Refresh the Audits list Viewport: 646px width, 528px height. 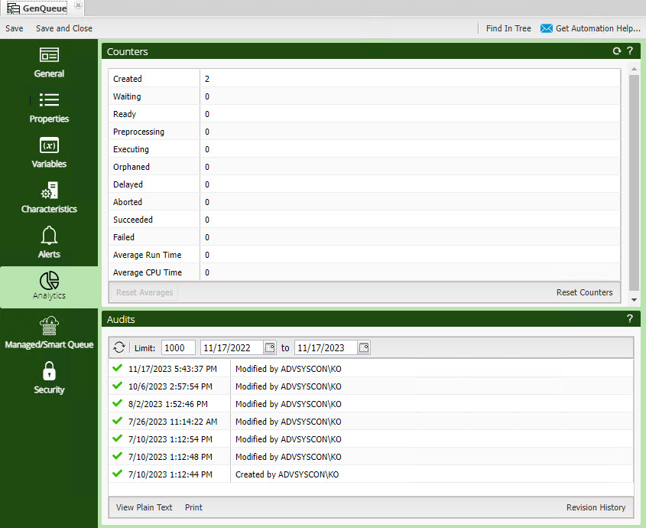coord(119,347)
